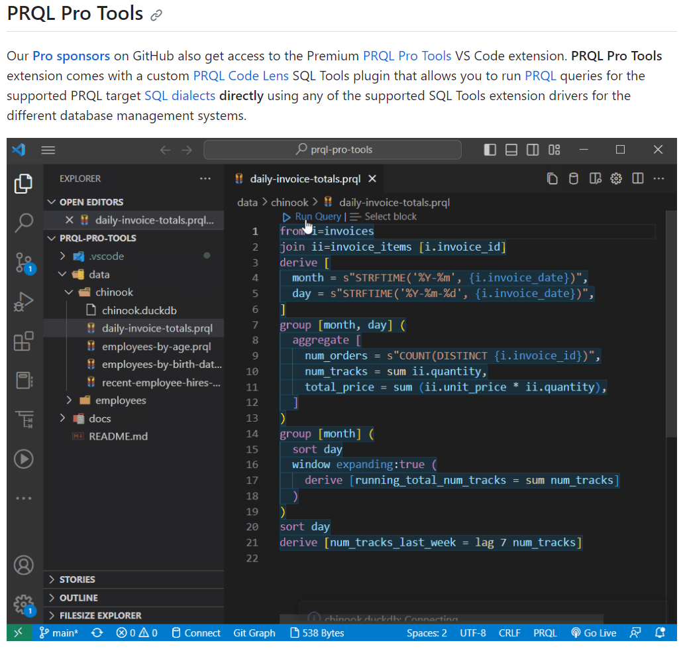Expand the docs folder
Viewport: 683px width, 657px height.
pyautogui.click(x=62, y=418)
